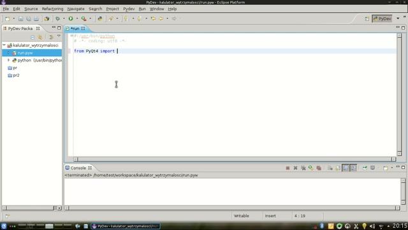Click the Open Console icon
The image size is (408, 230).
385,168
